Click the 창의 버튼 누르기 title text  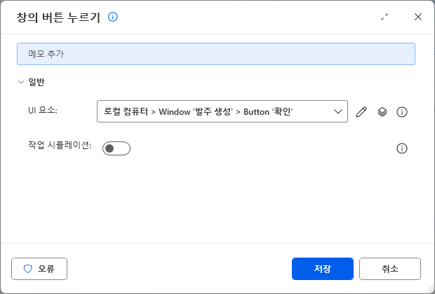pyautogui.click(x=58, y=17)
